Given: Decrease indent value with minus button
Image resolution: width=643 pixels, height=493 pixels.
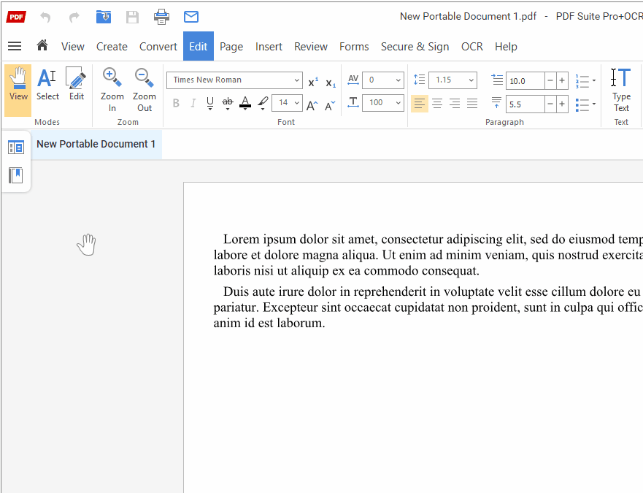Looking at the screenshot, I should (x=550, y=81).
